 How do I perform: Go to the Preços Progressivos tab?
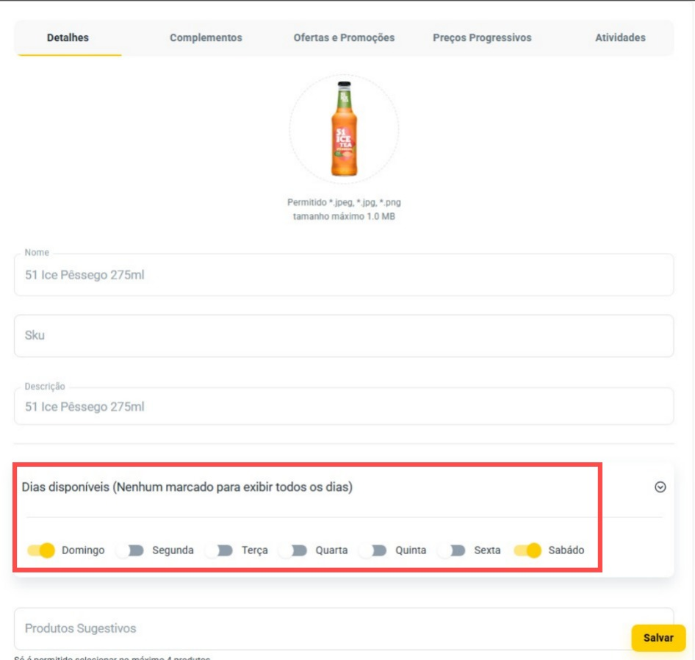(482, 37)
